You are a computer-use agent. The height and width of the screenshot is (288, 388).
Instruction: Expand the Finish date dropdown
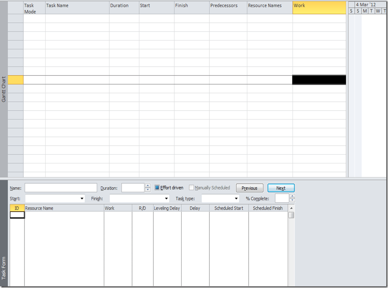point(166,198)
